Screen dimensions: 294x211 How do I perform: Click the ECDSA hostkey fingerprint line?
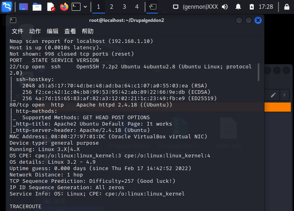coord(116,92)
